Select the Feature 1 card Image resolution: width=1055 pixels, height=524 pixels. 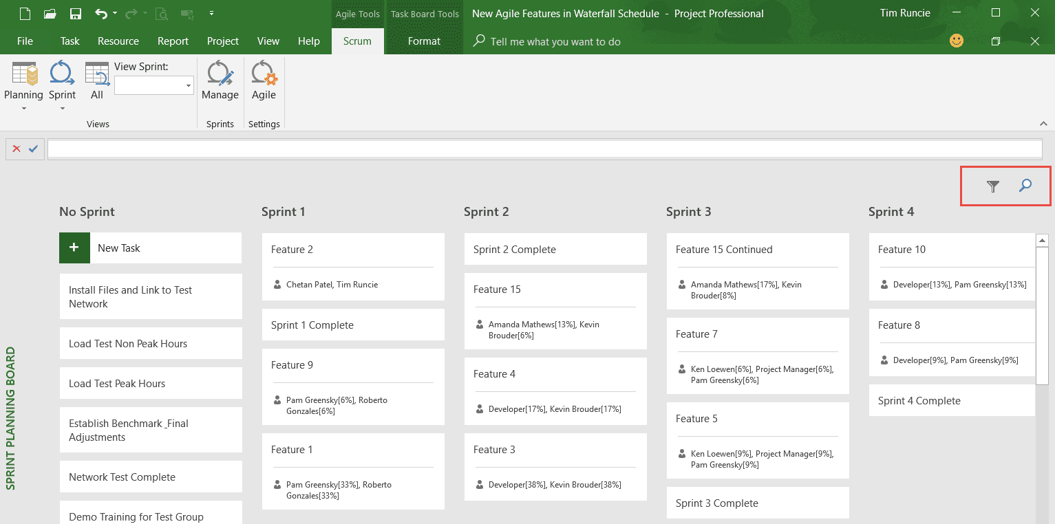point(353,471)
